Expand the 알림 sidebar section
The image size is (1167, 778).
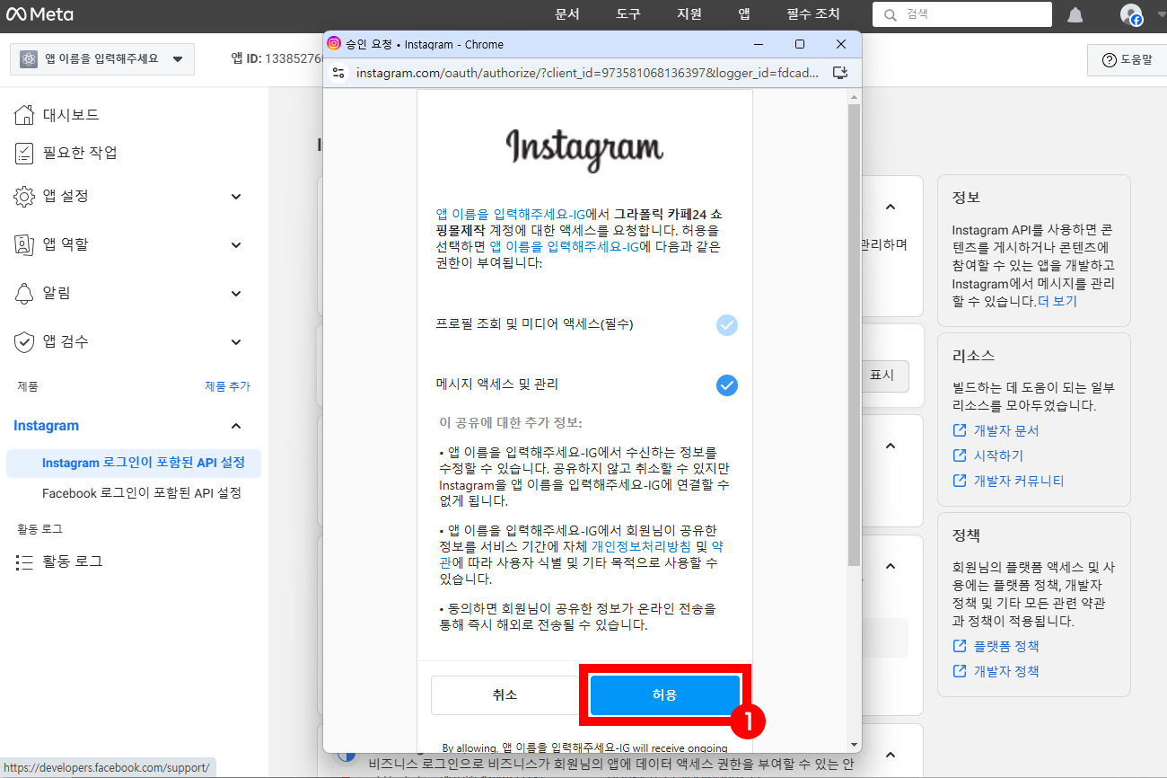pyautogui.click(x=236, y=293)
